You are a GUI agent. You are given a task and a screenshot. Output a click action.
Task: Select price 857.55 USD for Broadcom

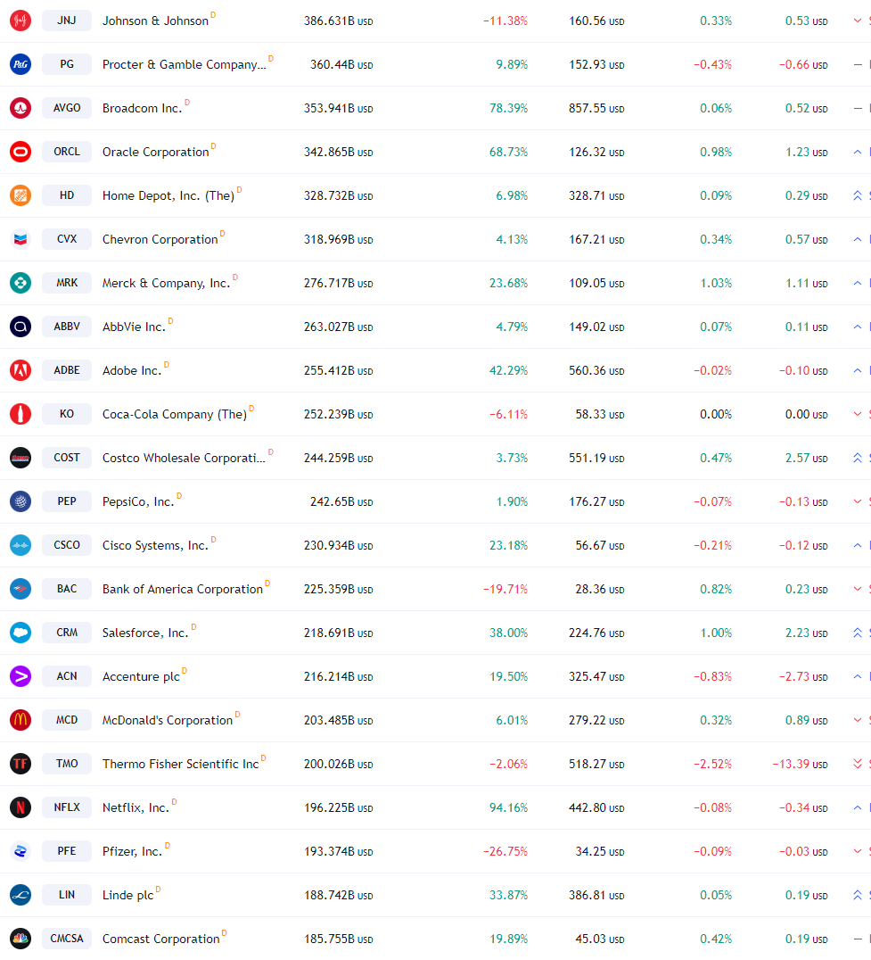[596, 108]
